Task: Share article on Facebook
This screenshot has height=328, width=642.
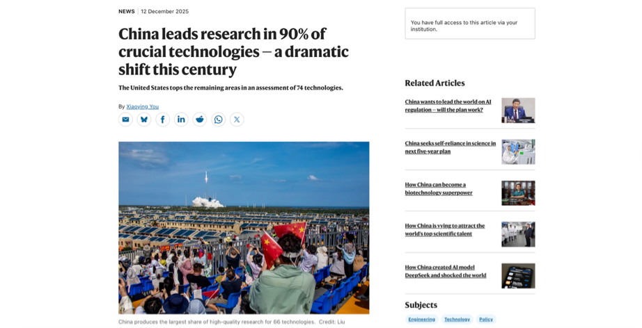Action: 163,120
